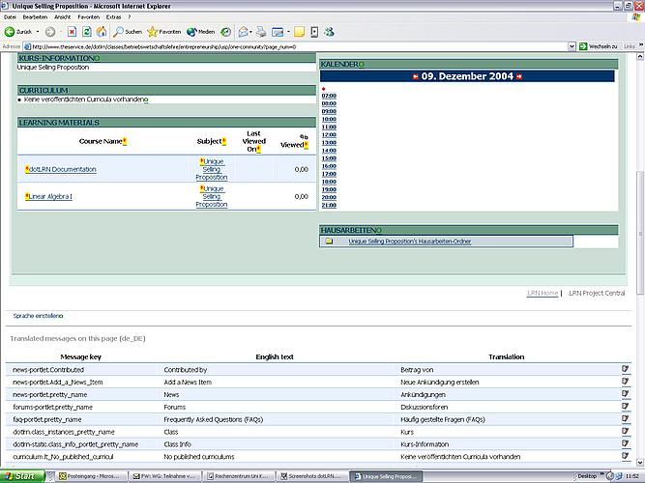Open the Linear Algebra I course link

[x=50, y=196]
